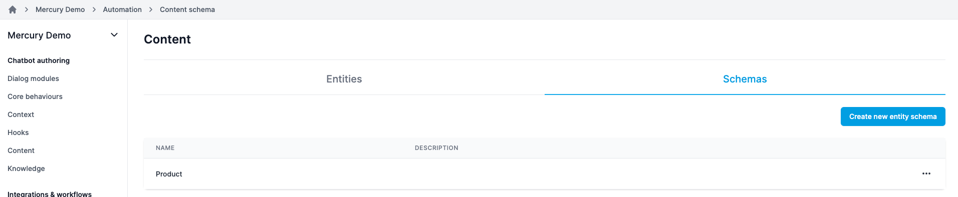
Task: Select Integrations & workflows sidebar heading
Action: point(50,193)
